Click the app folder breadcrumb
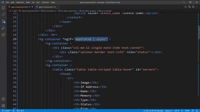This screenshot has height=112, width=200. pyautogui.click(x=15, y=11)
